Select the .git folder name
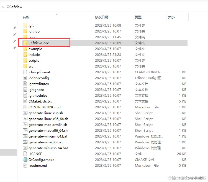 (31, 25)
